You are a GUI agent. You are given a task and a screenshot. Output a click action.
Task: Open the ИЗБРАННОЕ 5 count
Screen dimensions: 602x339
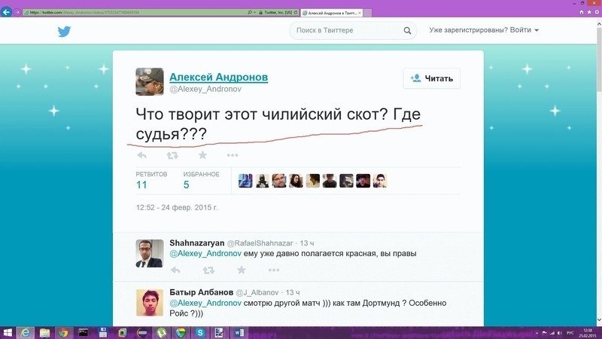click(x=201, y=181)
